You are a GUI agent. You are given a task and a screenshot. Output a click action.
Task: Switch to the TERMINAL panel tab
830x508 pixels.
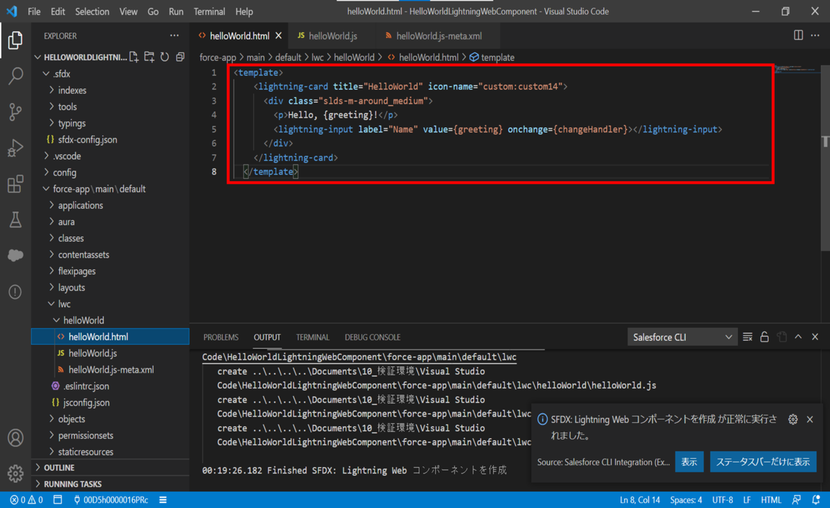313,337
